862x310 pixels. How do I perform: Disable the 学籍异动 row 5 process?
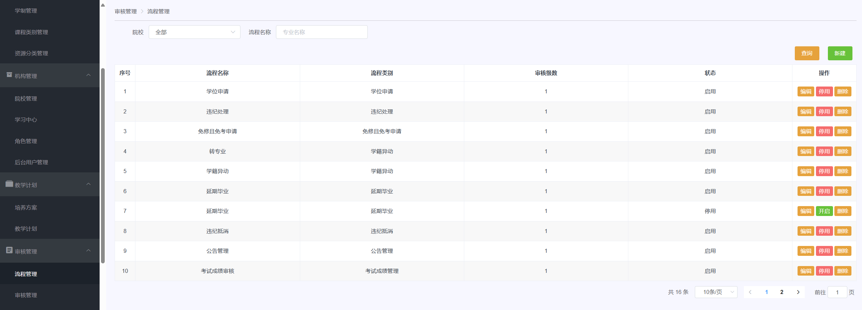click(x=824, y=171)
